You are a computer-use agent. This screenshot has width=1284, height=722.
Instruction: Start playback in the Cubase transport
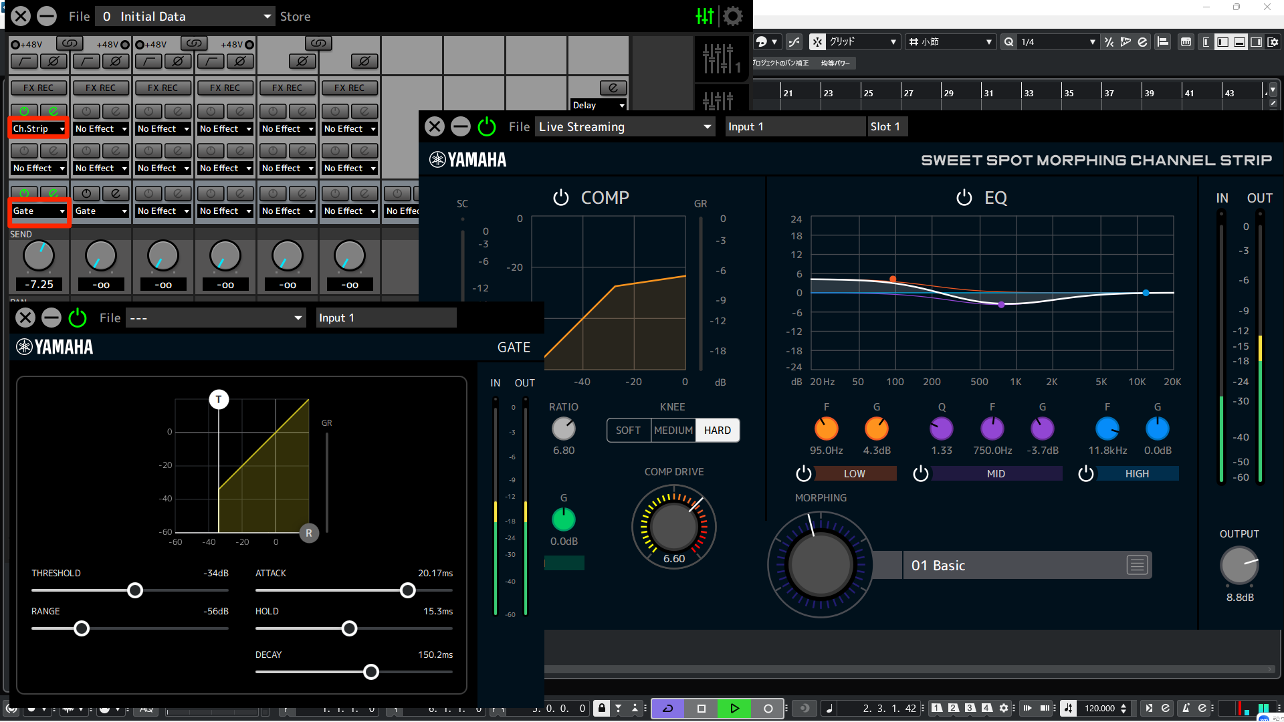coord(734,709)
